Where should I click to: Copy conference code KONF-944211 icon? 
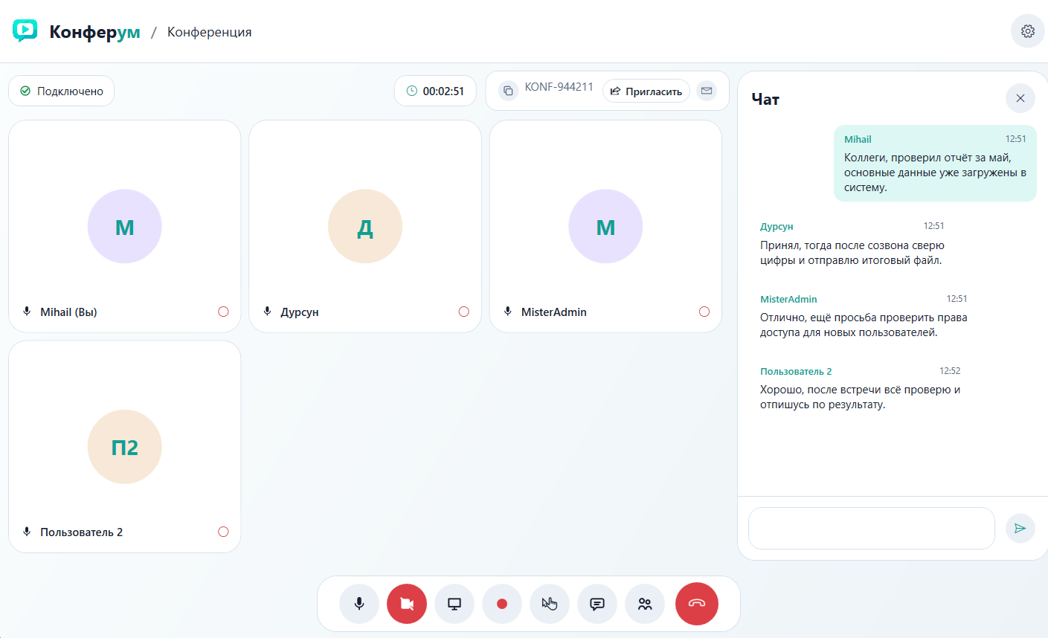pos(508,91)
